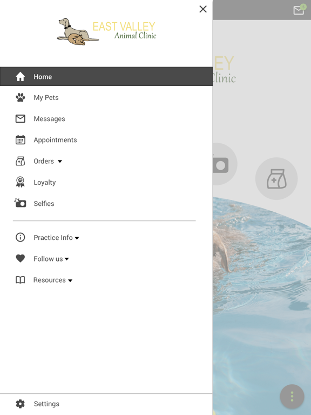Viewport: 311px width, 415px height.
Task: Close the navigation drawer with X
Action: pyautogui.click(x=203, y=9)
